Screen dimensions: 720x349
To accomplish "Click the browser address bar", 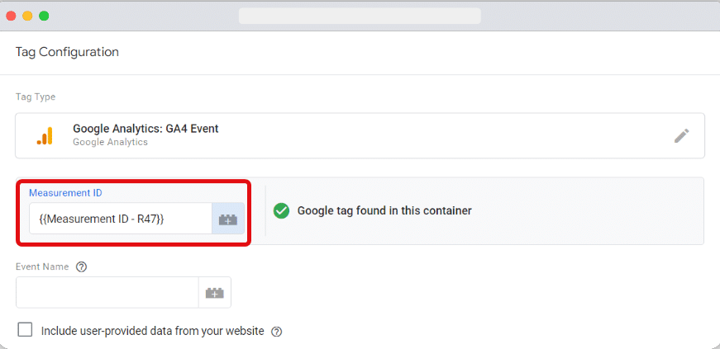I will pyautogui.click(x=360, y=16).
